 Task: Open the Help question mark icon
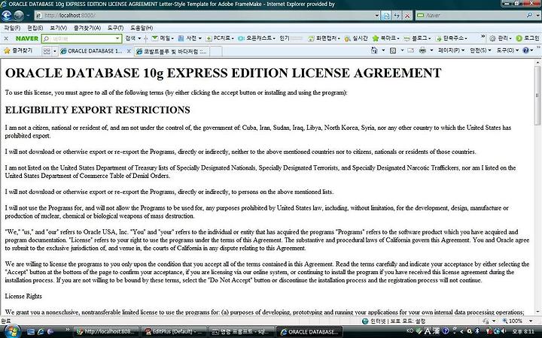pos(525,50)
